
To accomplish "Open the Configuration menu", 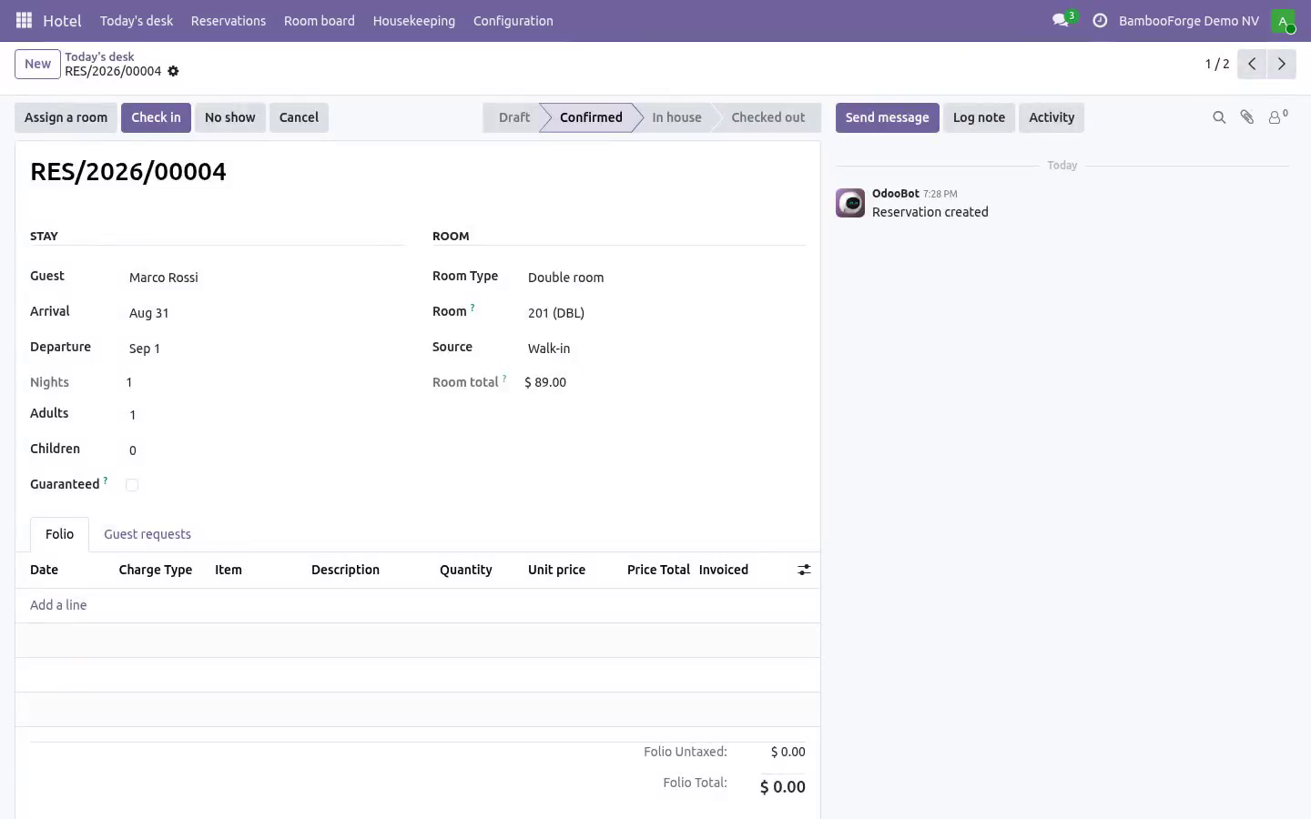I will click(513, 21).
